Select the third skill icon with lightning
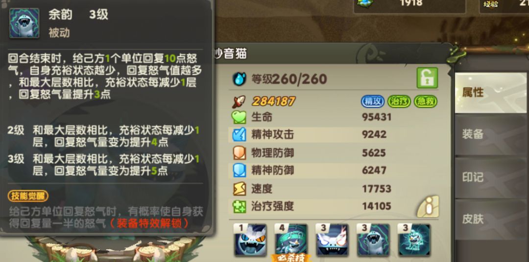 pos(332,240)
